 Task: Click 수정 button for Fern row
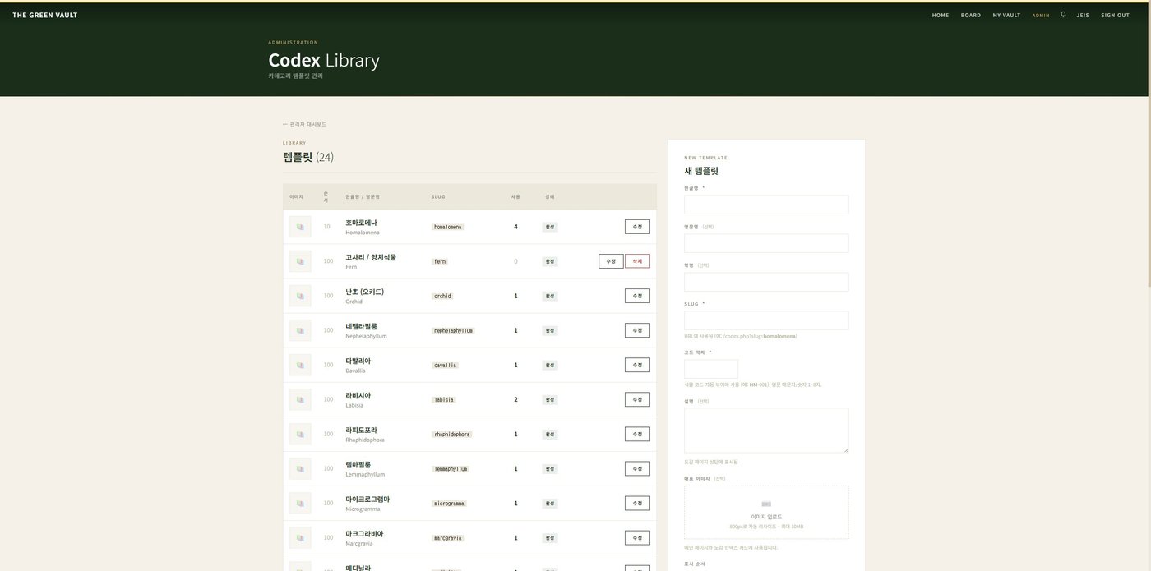pos(611,261)
